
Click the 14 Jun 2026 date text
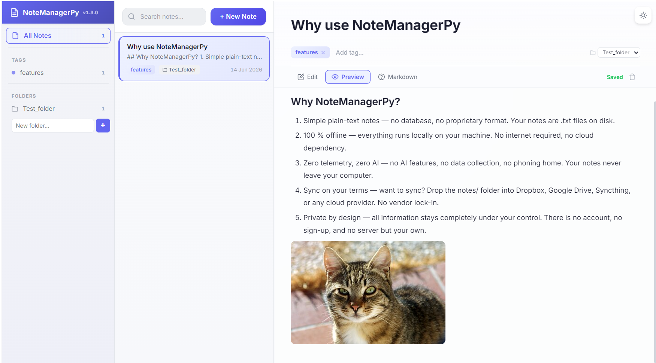tap(246, 70)
